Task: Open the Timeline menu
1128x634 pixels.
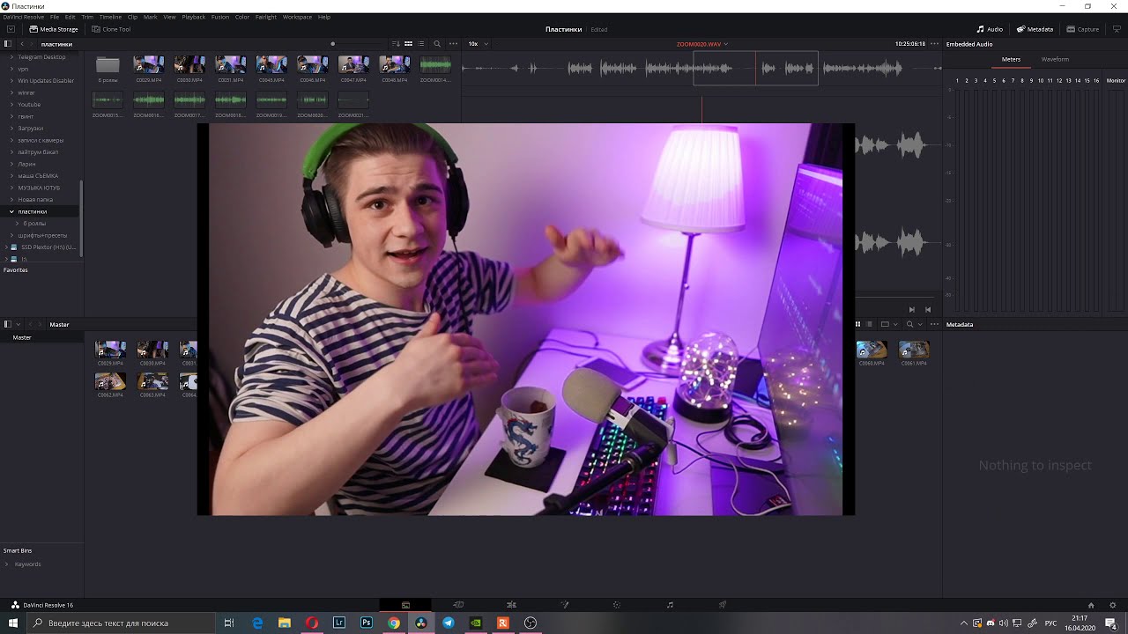Action: 110,17
